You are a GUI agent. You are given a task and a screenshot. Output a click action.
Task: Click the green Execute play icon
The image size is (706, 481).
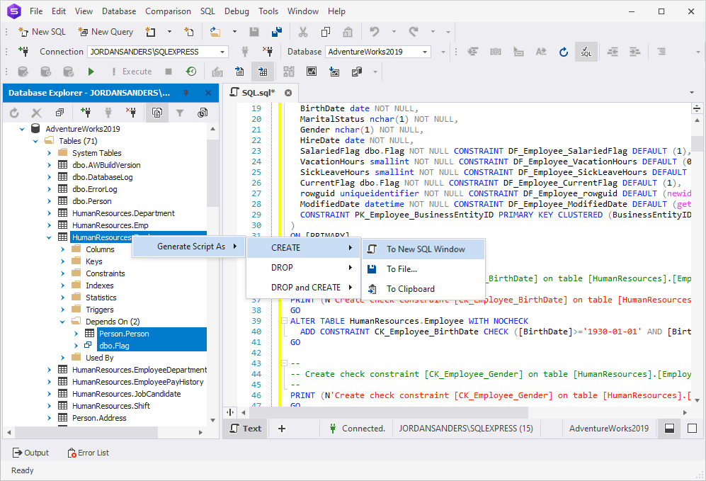pos(91,72)
